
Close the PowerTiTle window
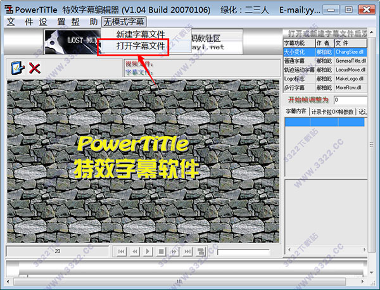pos(367,9)
